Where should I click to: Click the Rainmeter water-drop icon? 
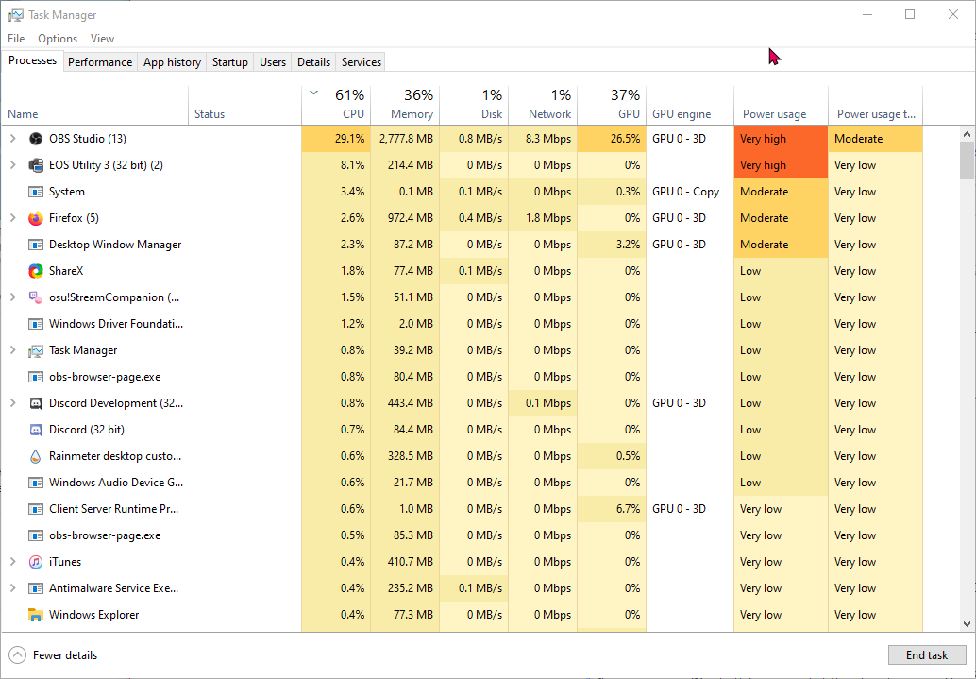[36, 456]
